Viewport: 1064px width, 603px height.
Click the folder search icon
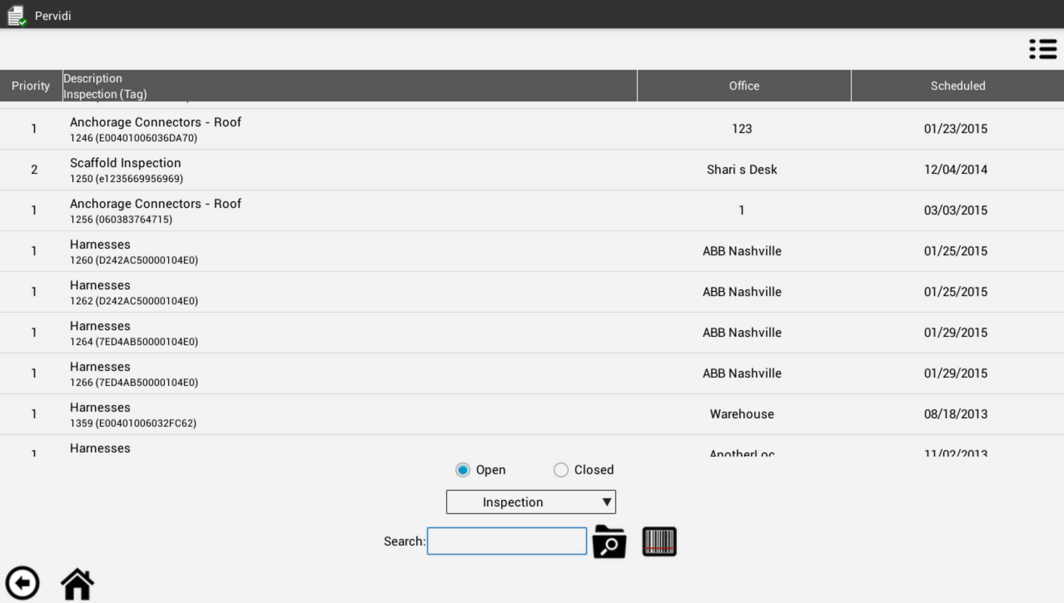tap(609, 542)
